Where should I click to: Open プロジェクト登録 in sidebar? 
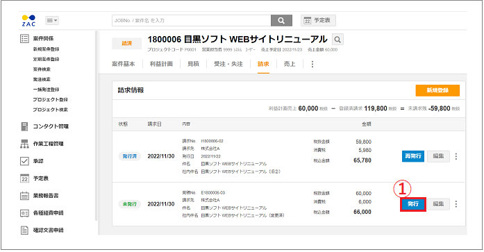tap(50, 100)
